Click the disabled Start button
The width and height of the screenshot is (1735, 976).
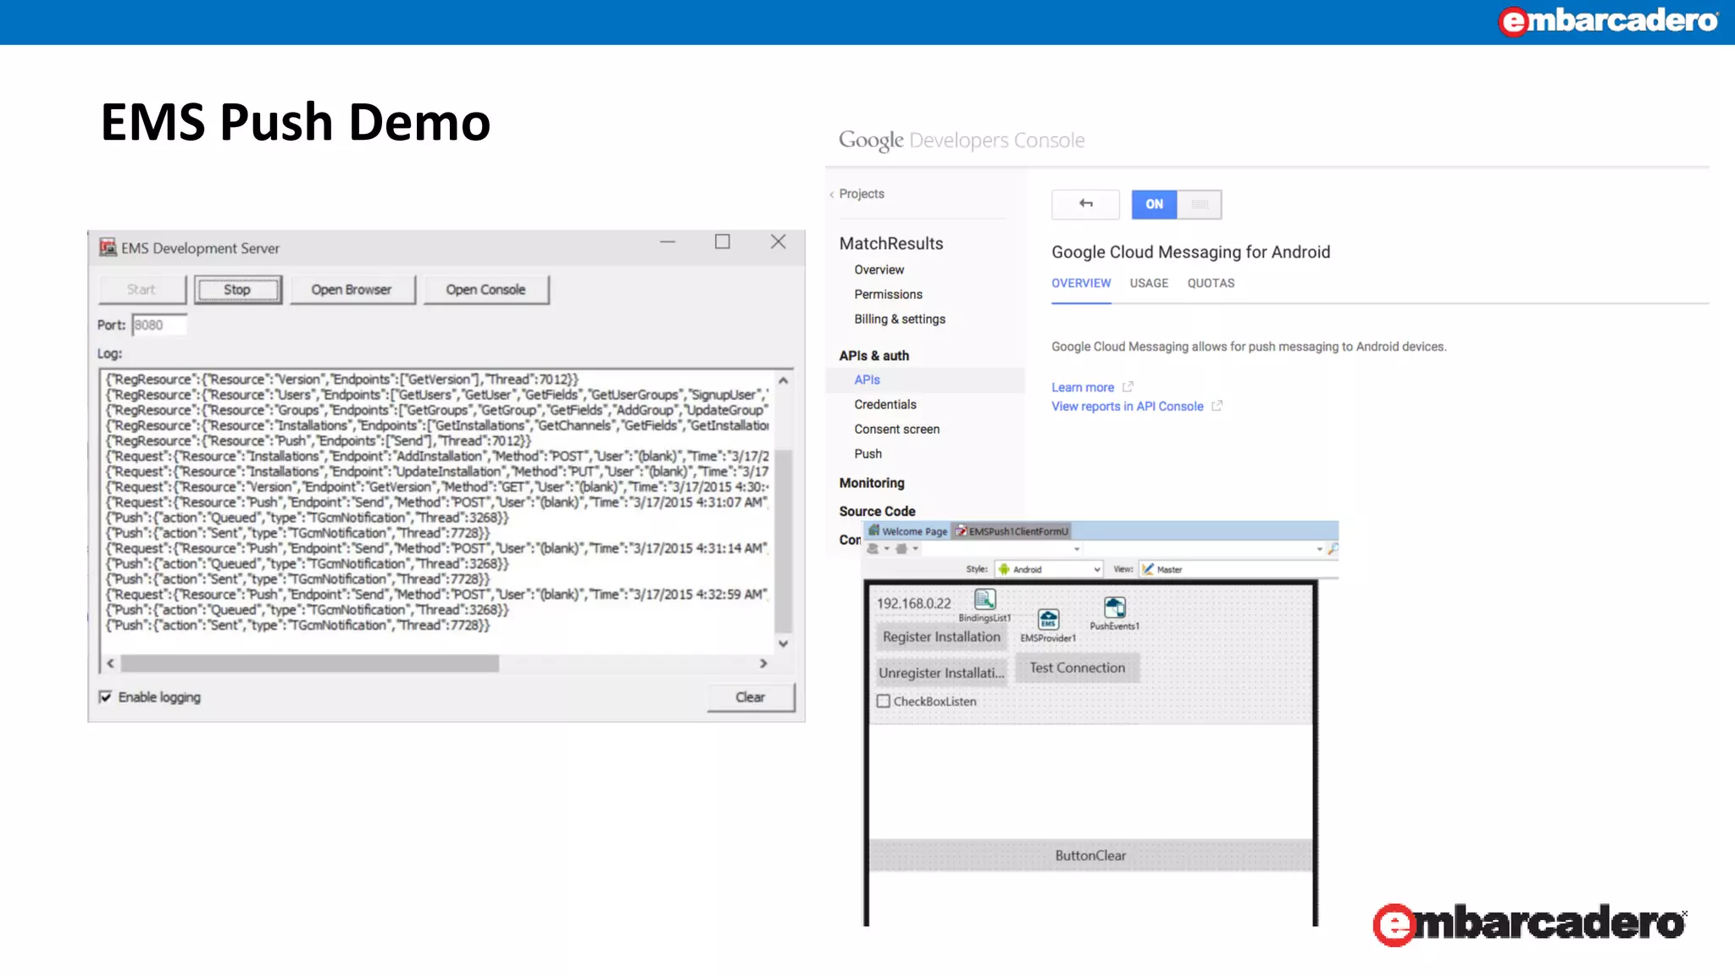pos(141,290)
